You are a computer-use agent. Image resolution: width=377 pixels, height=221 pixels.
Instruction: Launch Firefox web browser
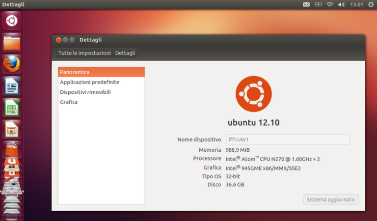tap(12, 64)
